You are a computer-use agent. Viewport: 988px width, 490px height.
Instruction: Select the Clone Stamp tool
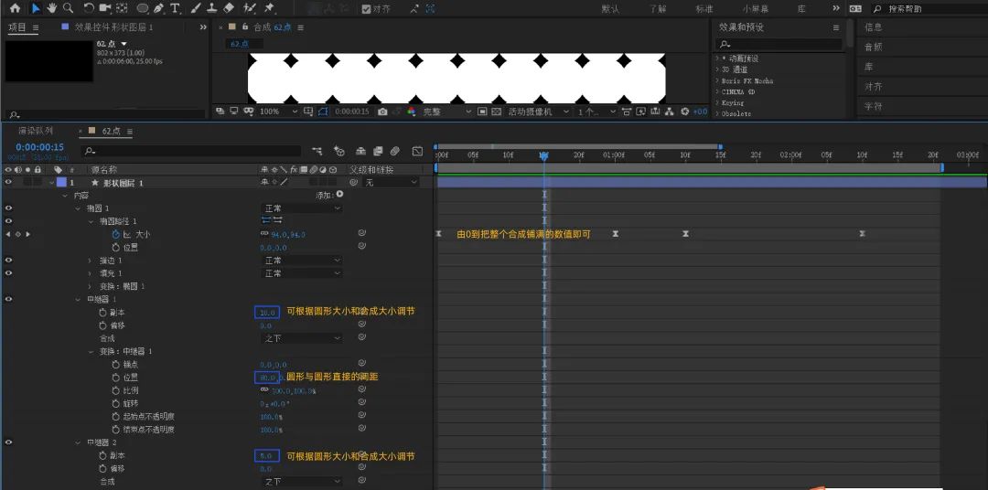tap(212, 8)
